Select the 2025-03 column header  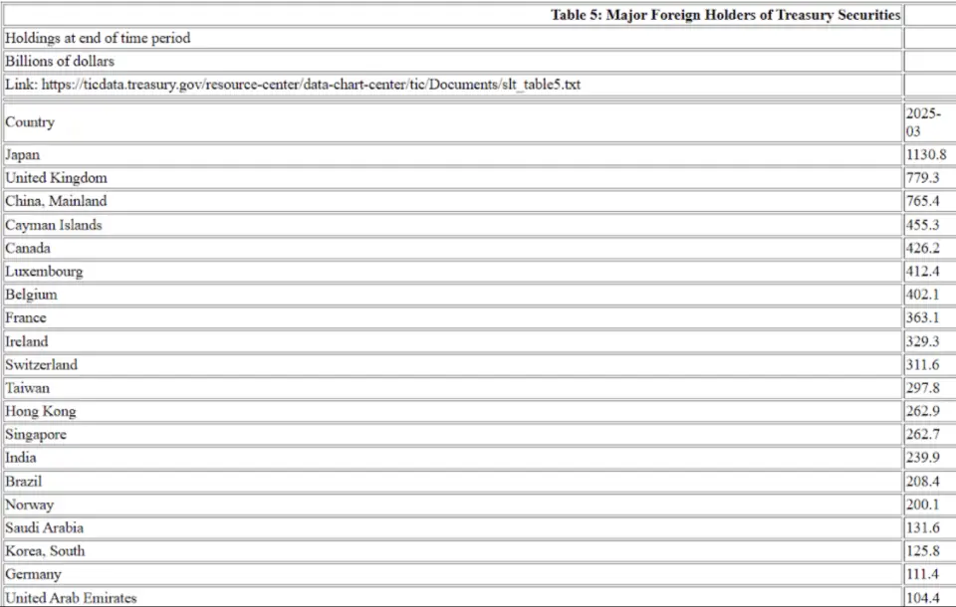coord(930,122)
